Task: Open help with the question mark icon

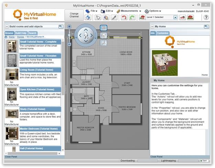Action: (206, 18)
